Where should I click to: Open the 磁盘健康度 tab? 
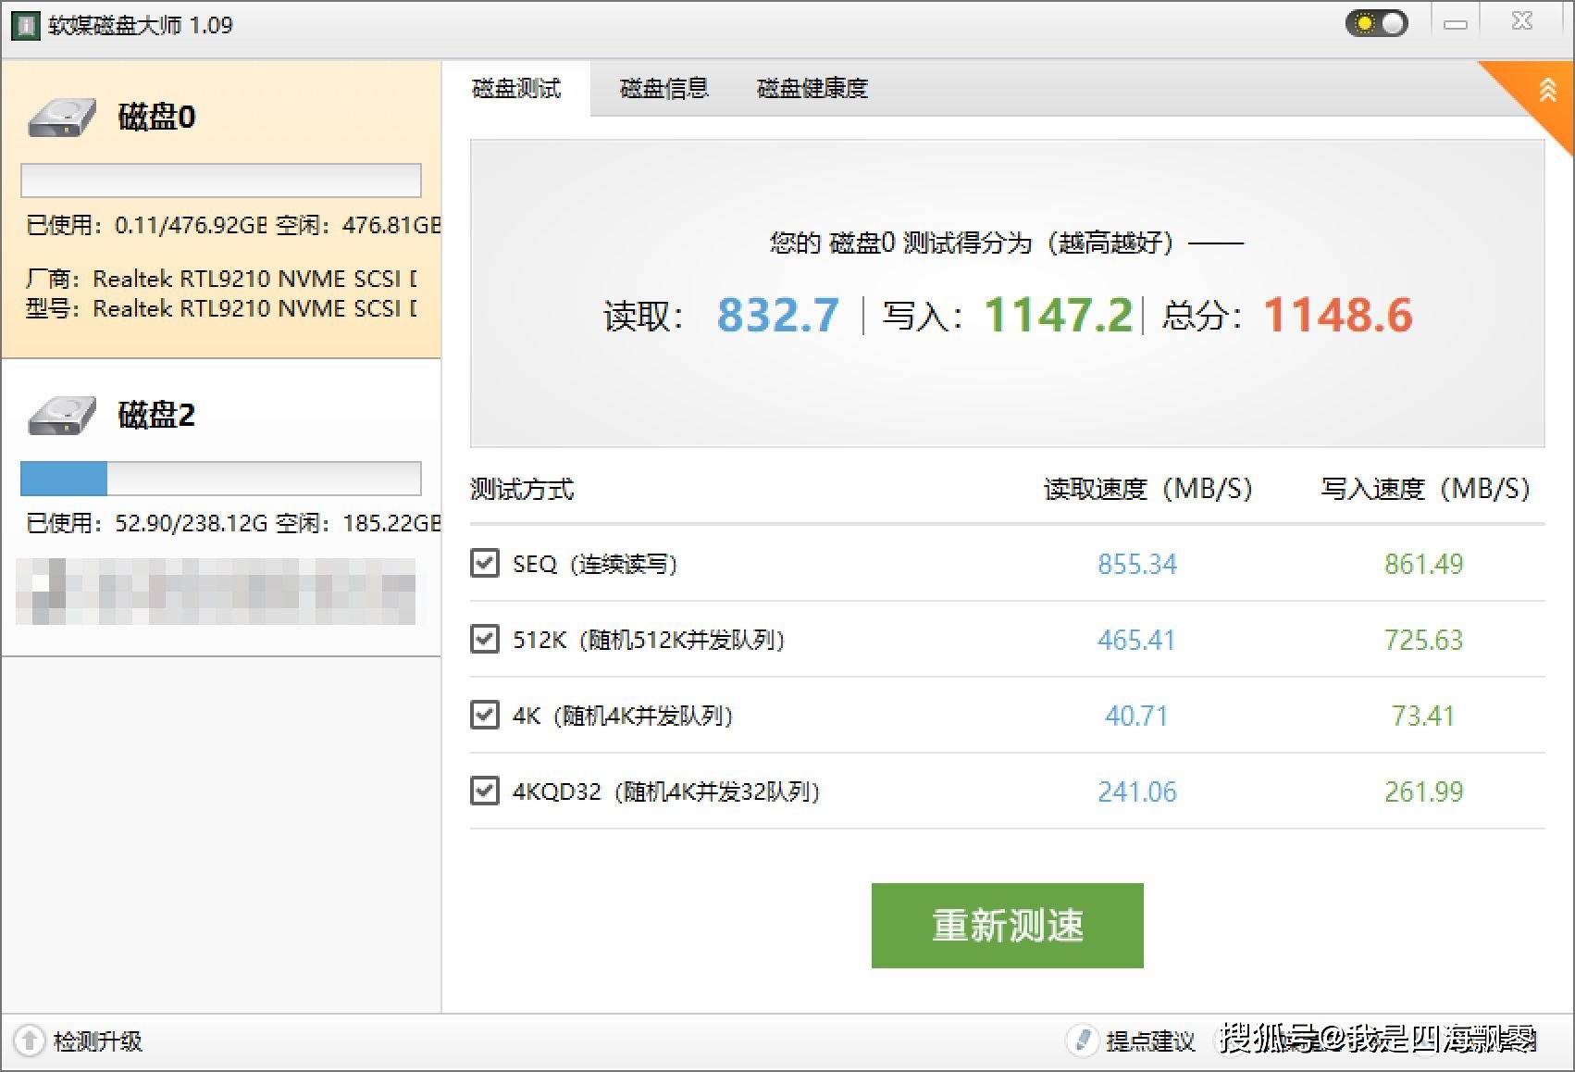(812, 89)
